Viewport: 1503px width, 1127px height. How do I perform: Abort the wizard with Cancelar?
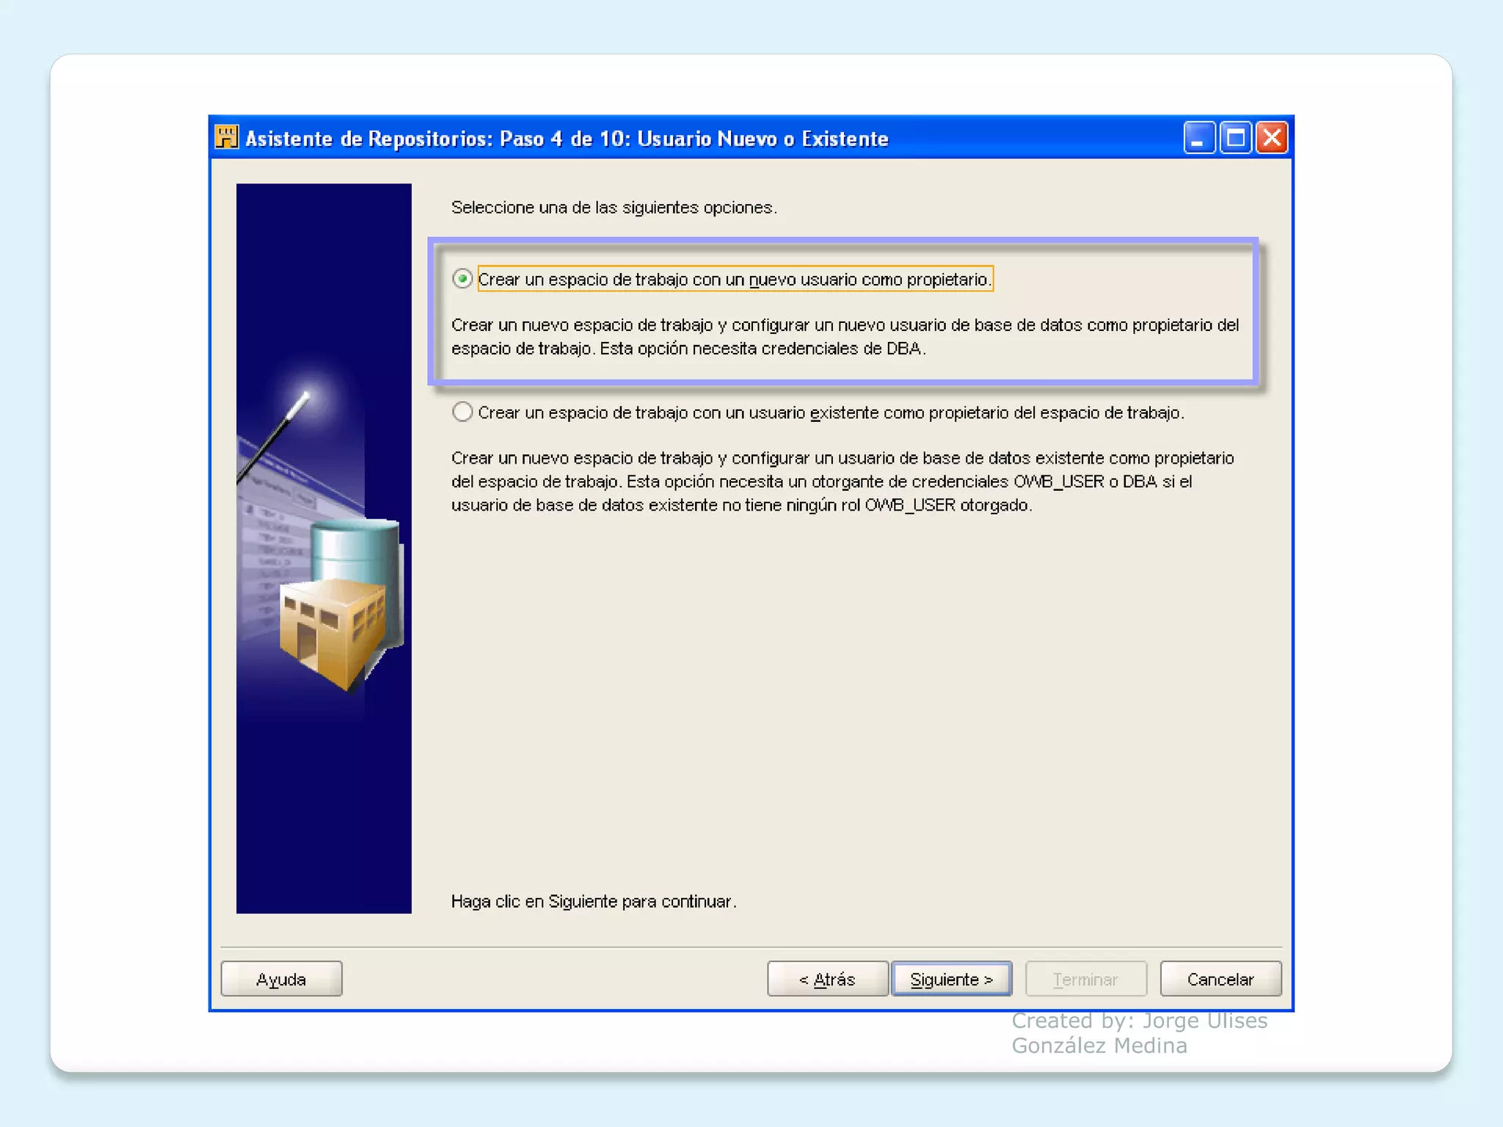coord(1220,979)
